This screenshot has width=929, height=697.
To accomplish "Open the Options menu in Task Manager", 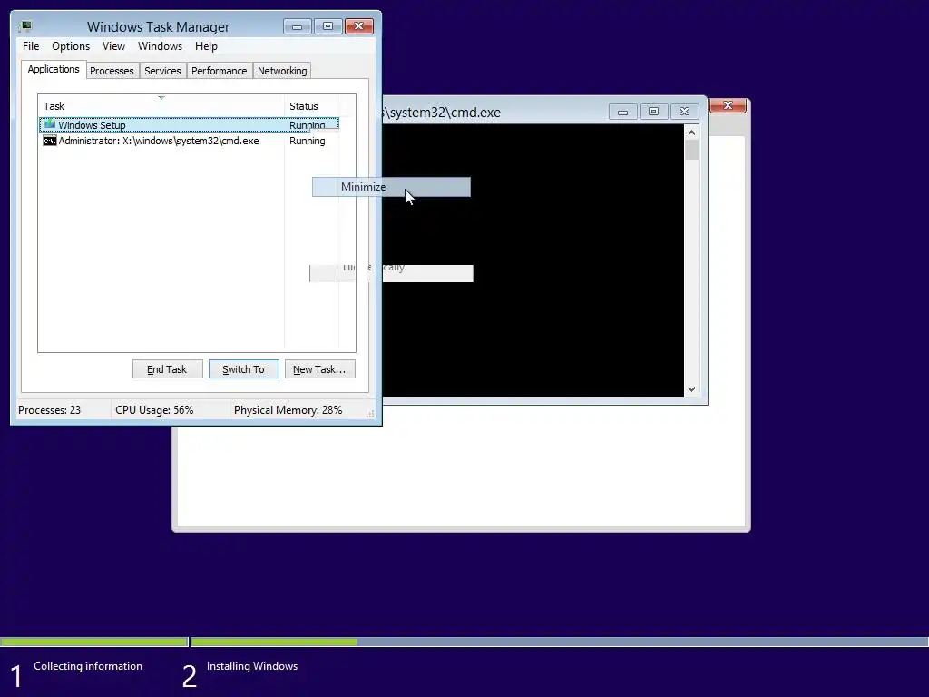I will pyautogui.click(x=71, y=46).
